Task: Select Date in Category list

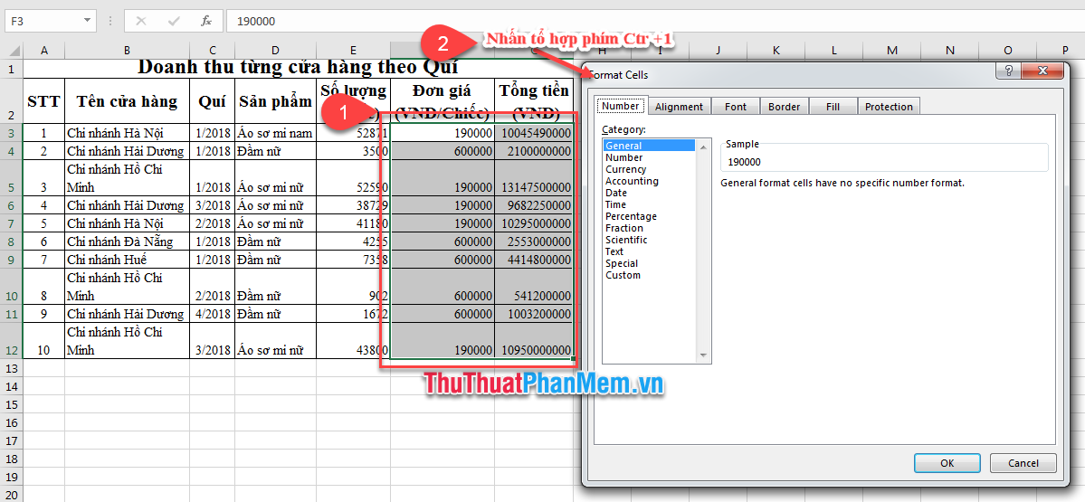Action: click(x=649, y=193)
